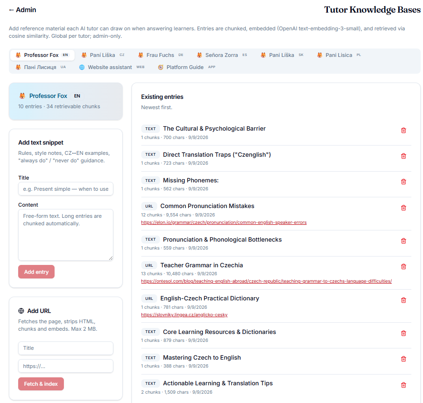The height and width of the screenshot is (403, 423).
Task: Remove Core Learning Resources & Dictionaries entry
Action: (x=403, y=333)
